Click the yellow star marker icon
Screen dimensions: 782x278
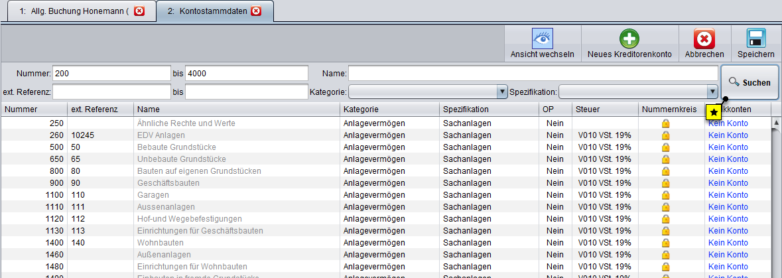click(714, 113)
